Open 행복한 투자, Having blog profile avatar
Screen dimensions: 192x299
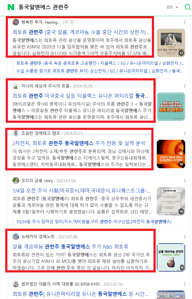(x=16, y=22)
